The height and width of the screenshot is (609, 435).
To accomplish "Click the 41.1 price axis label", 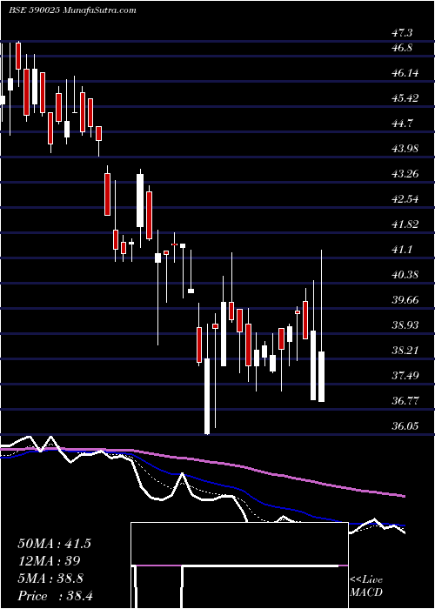I will (x=402, y=250).
